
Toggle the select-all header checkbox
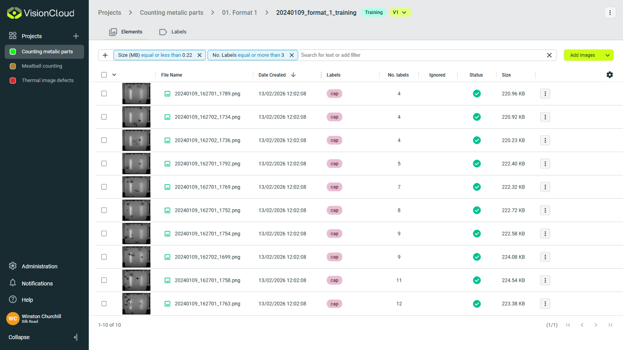(104, 75)
